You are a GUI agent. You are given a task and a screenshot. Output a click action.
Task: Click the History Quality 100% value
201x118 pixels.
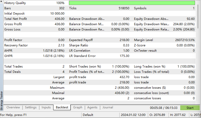[x=60, y=3]
